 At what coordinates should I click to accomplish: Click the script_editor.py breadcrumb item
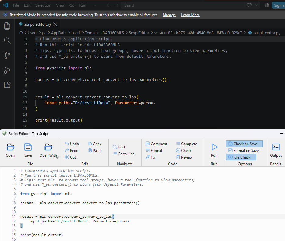[264, 33]
